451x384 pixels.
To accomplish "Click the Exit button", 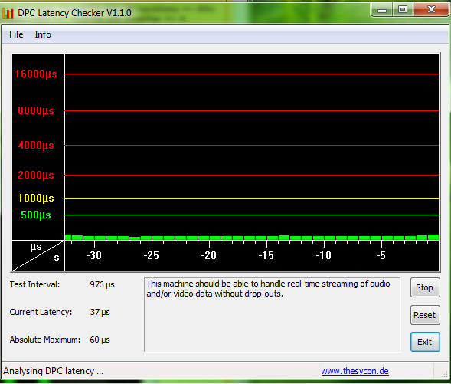I will tap(425, 342).
